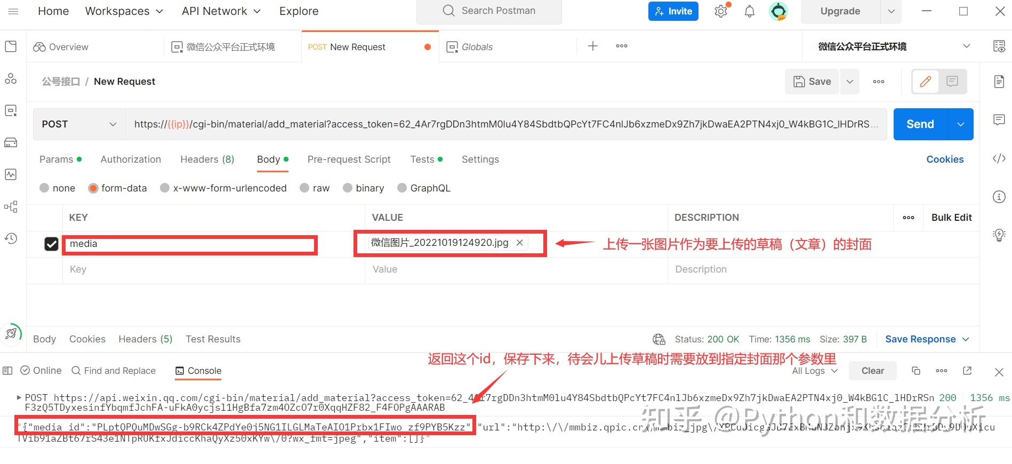Viewport: 1012px width, 464px height.
Task: Open History icon in the sidebar
Action: pyautogui.click(x=11, y=238)
